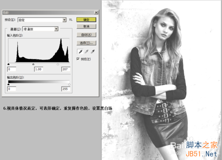The height and width of the screenshot is (160, 222).
Task: Select the gamma field showing 1.00
Action: (x=39, y=69)
